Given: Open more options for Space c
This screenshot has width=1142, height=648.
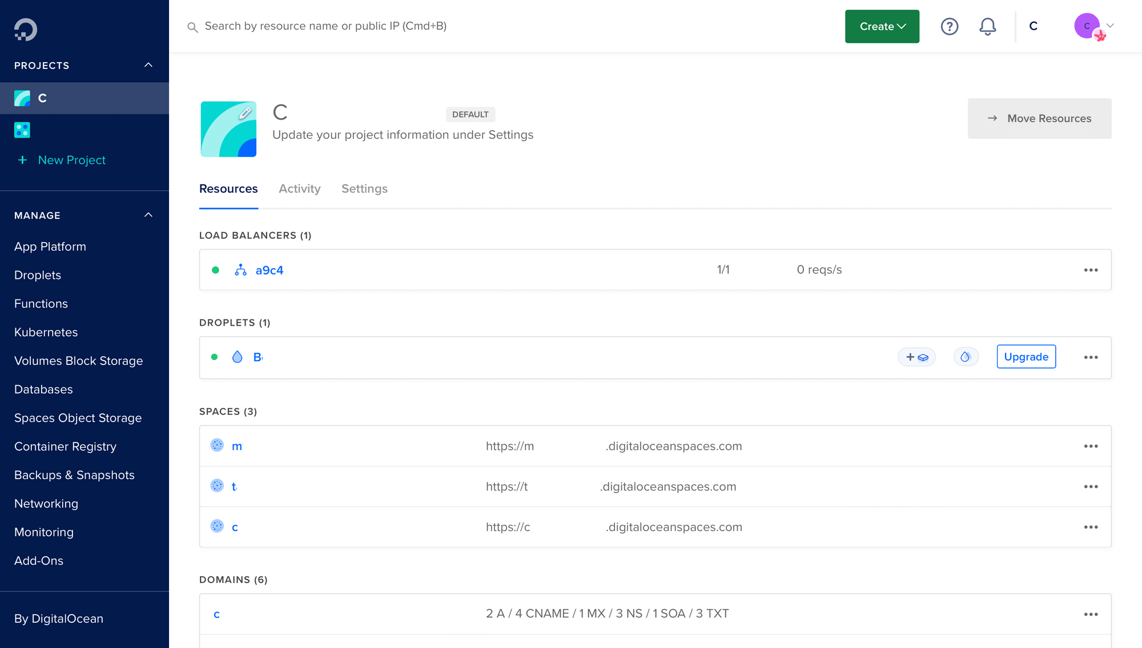Looking at the screenshot, I should [1091, 527].
